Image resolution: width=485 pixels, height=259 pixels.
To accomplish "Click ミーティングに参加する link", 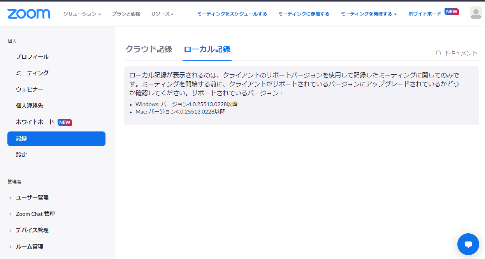I will point(304,14).
